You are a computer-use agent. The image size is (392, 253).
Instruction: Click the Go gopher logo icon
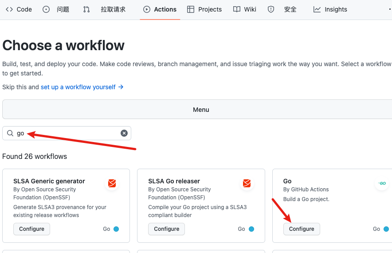[382, 183]
